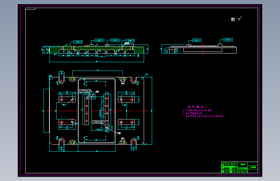Click the small tab at frame's top-left corner

click(30, 9)
